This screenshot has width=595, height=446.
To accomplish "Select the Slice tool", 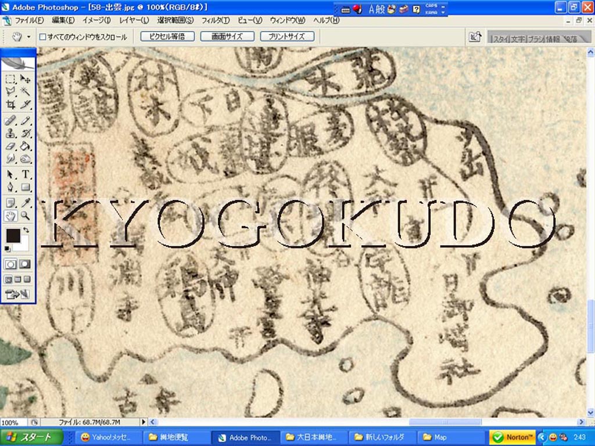I will [25, 104].
